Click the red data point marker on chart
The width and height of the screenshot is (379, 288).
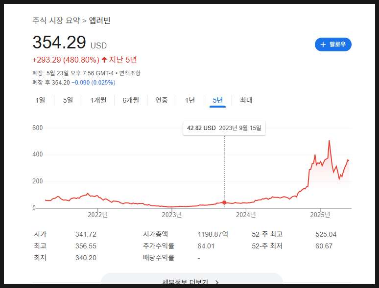[x=224, y=202]
